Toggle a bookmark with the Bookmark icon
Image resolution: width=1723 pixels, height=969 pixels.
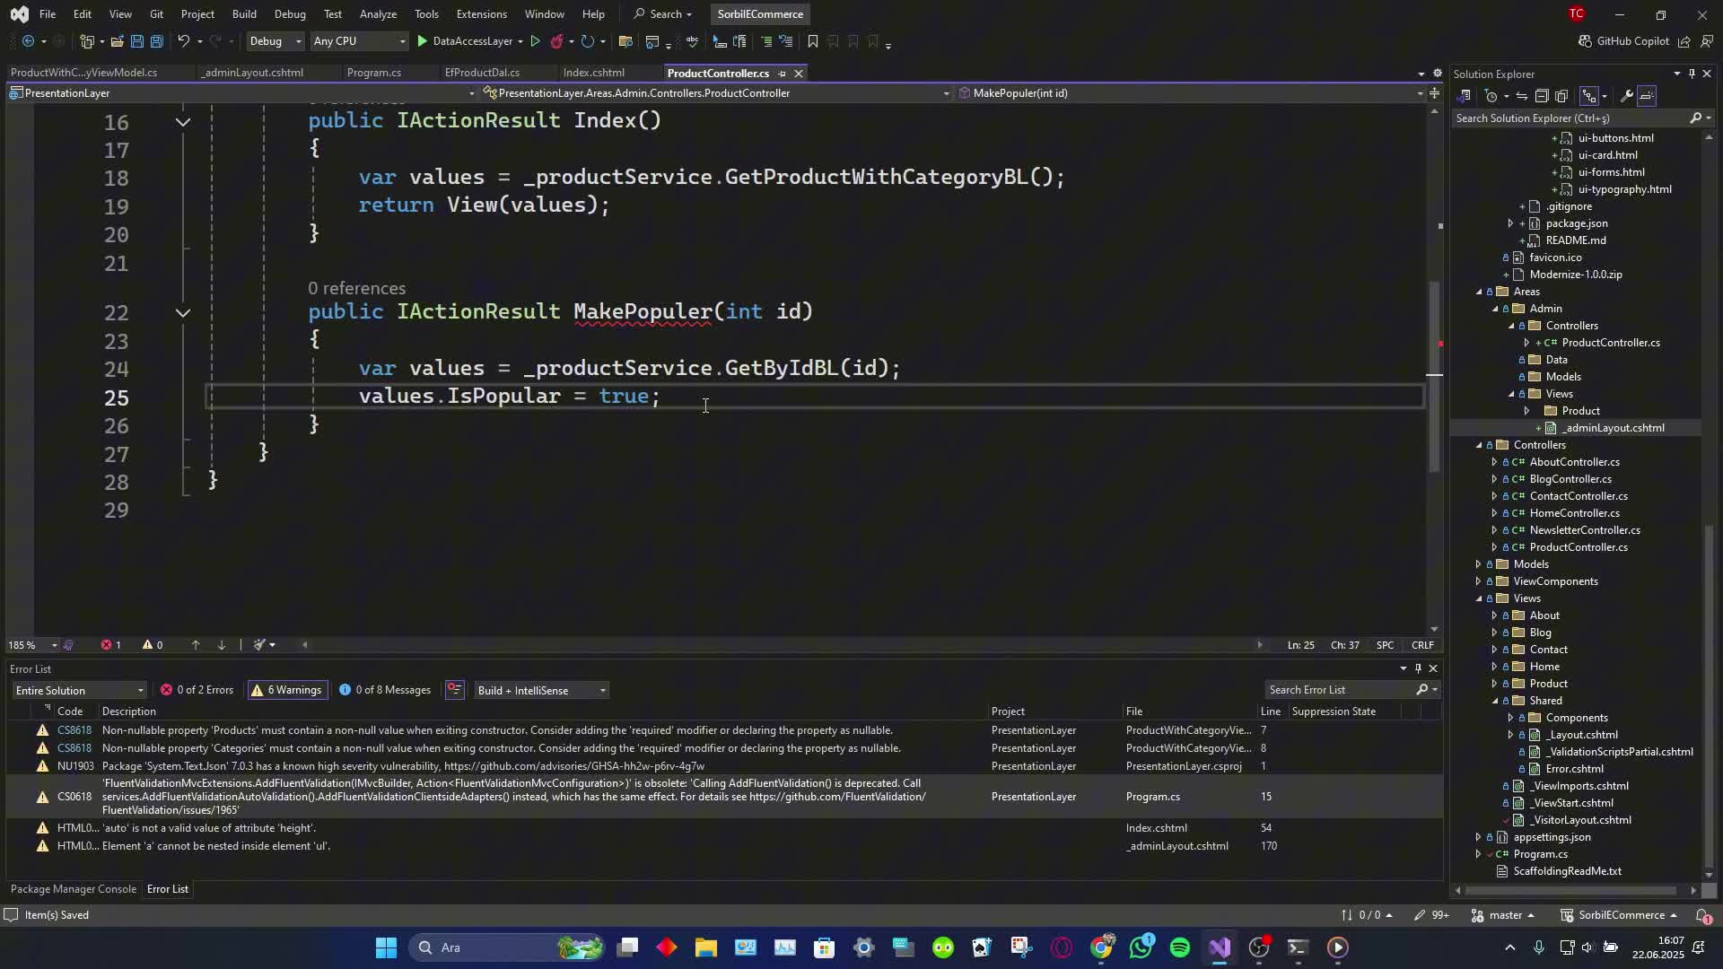pos(812,41)
